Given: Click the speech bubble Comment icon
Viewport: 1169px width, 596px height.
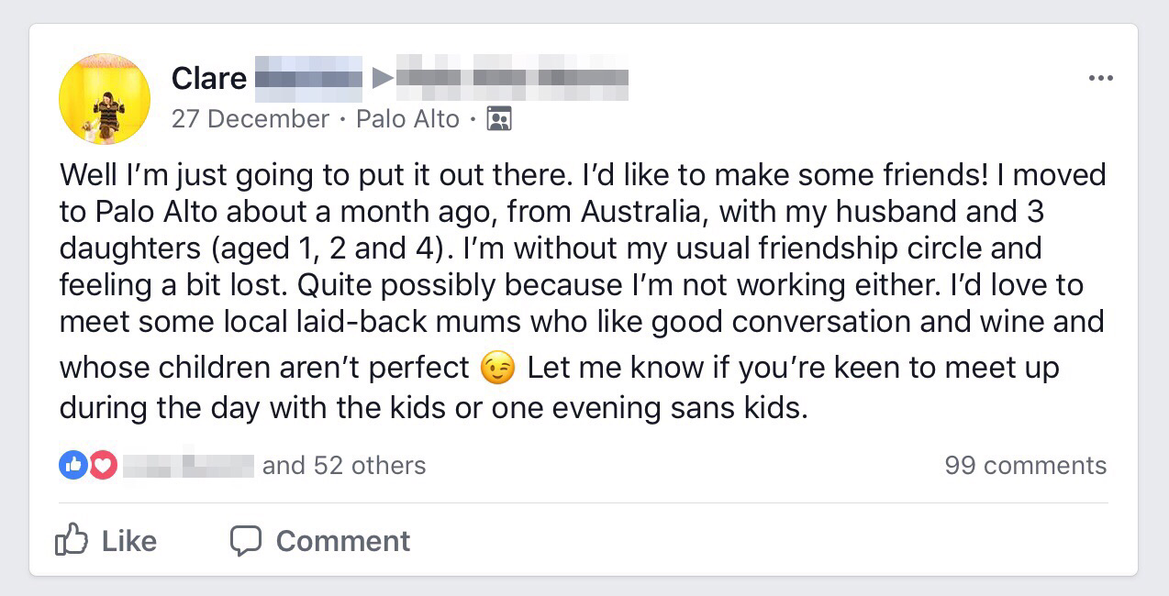Looking at the screenshot, I should click(246, 540).
